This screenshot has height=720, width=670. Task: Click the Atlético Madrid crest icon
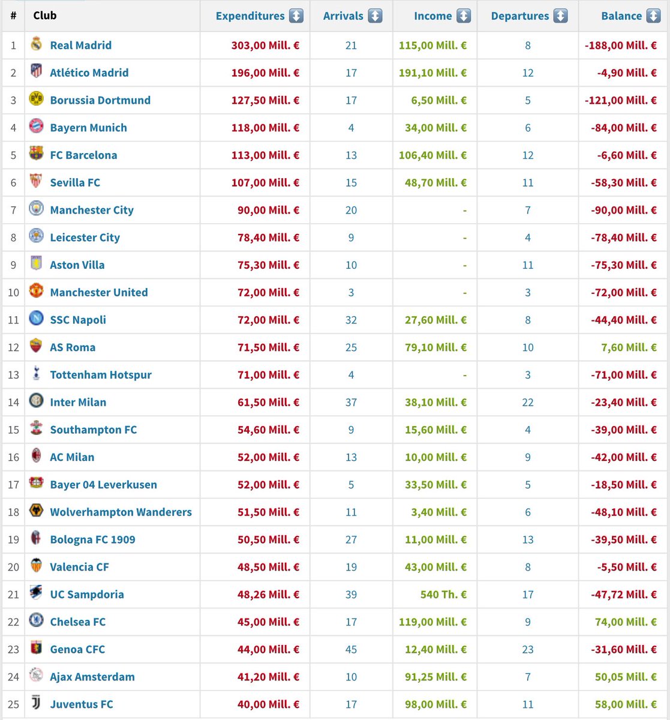[36, 72]
